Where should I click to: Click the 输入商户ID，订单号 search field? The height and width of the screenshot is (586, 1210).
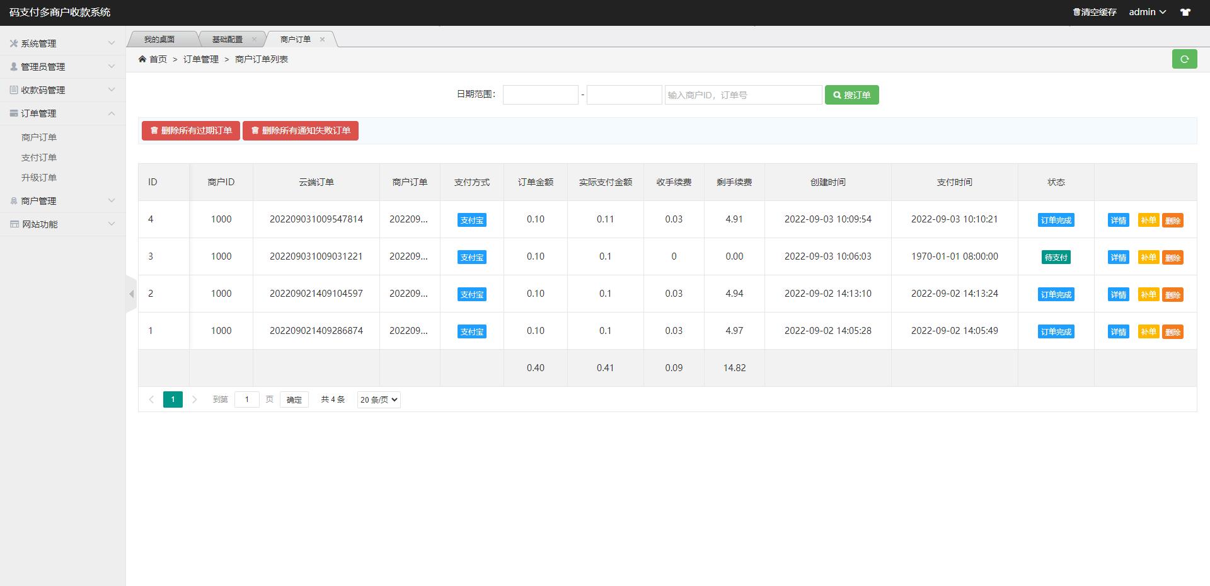(743, 95)
